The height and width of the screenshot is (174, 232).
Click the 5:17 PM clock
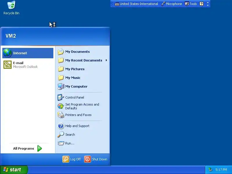point(221,170)
